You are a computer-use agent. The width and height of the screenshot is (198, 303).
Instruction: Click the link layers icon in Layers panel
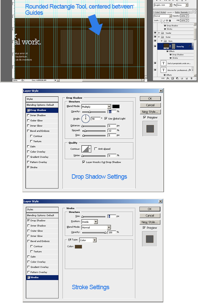point(163,78)
